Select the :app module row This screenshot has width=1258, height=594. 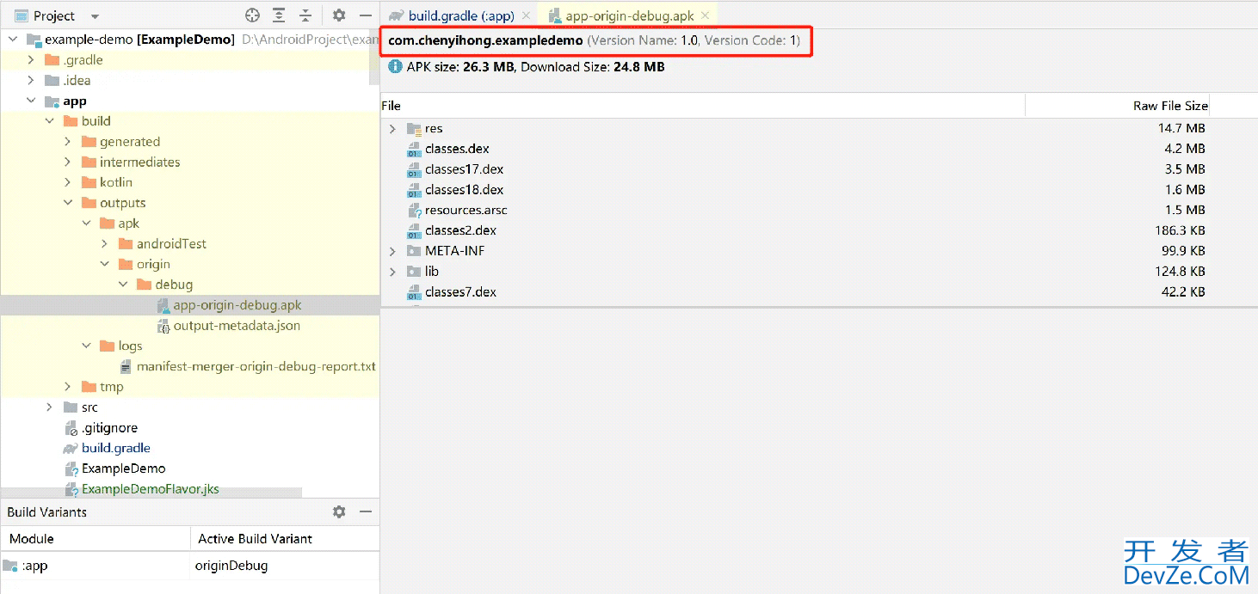coord(95,566)
